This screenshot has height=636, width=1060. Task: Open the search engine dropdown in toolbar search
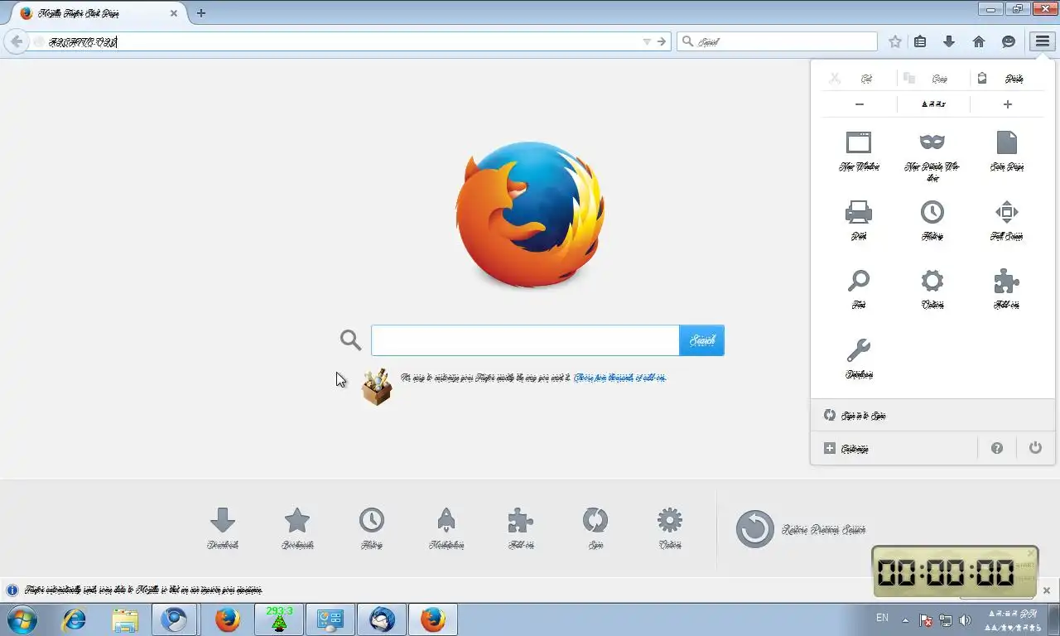687,41
